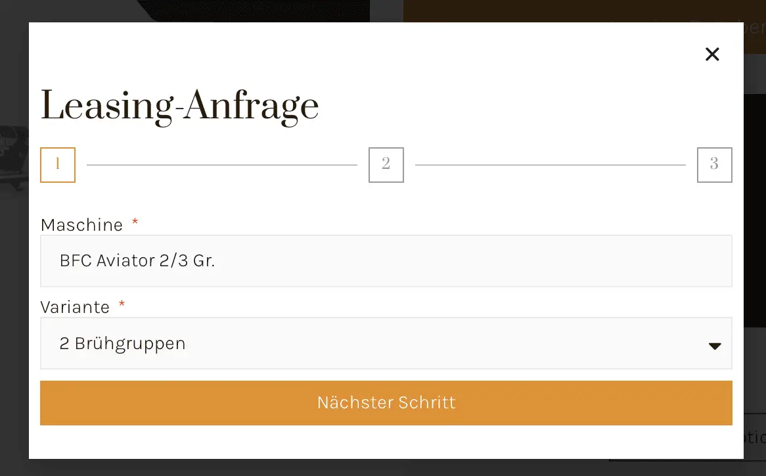Select the chevron on the variant field
This screenshot has width=766, height=476.
[715, 345]
